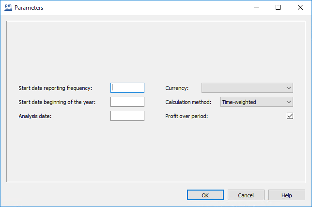Click the pm application icon in title bar
The height and width of the screenshot is (207, 312).
(8, 7)
